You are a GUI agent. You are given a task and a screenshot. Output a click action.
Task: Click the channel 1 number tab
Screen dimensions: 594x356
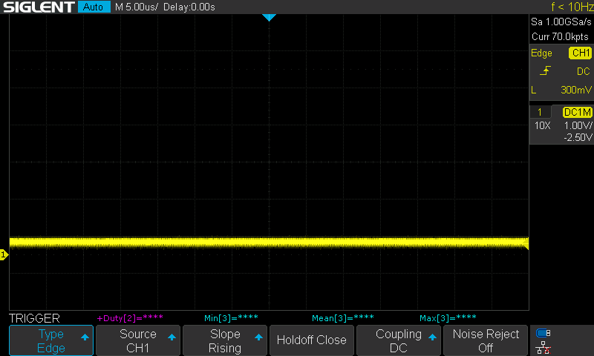tap(540, 112)
